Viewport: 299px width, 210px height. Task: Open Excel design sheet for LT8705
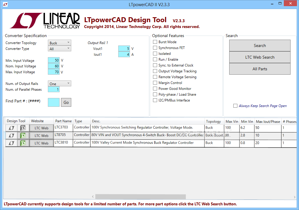[x=23, y=136]
